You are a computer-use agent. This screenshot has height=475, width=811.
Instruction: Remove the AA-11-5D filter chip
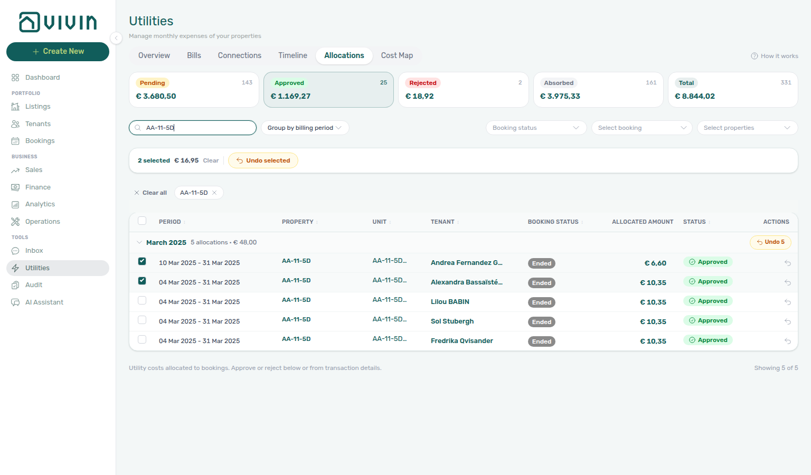point(214,193)
